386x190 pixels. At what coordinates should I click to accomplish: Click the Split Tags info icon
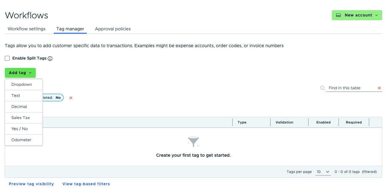pyautogui.click(x=50, y=59)
